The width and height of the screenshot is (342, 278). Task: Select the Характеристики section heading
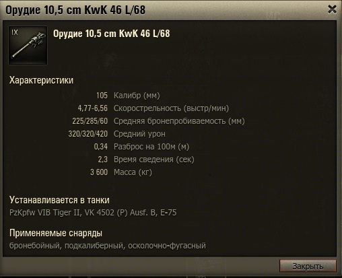click(x=41, y=80)
